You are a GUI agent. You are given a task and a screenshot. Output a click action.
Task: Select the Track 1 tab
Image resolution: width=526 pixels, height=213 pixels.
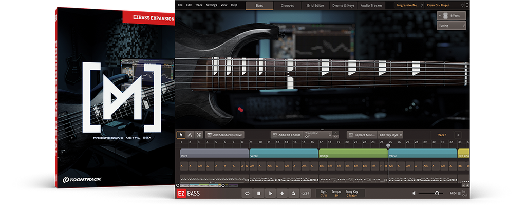pyautogui.click(x=441, y=135)
